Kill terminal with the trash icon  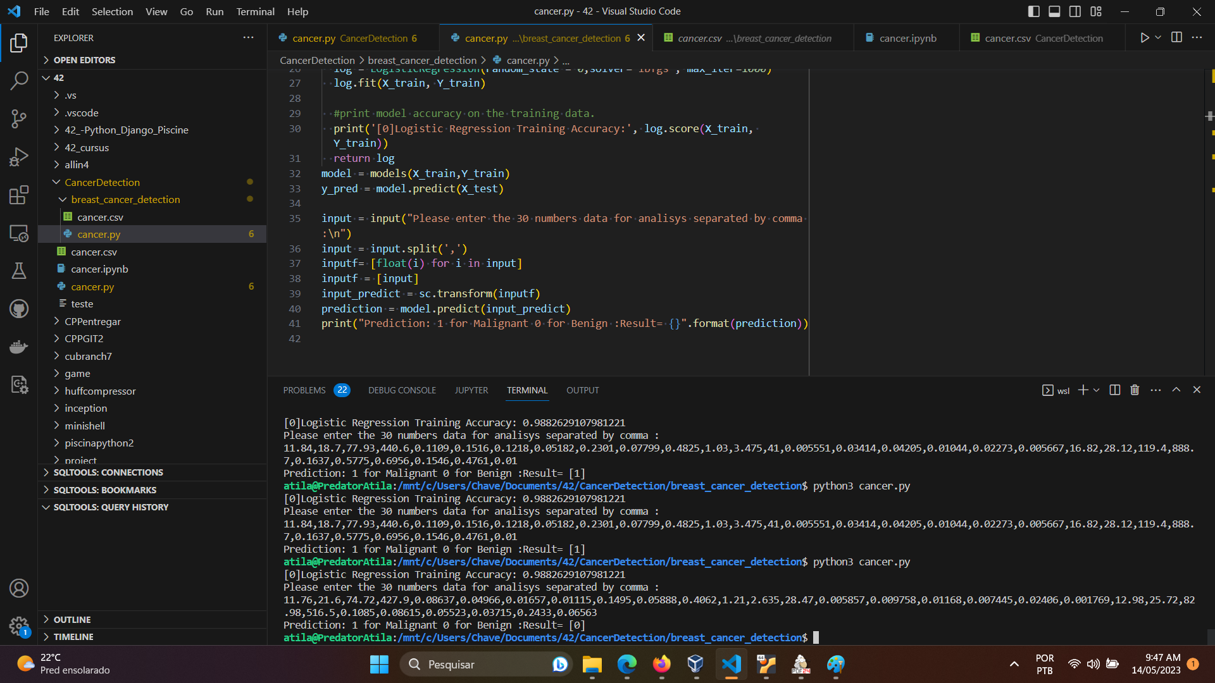tap(1135, 390)
